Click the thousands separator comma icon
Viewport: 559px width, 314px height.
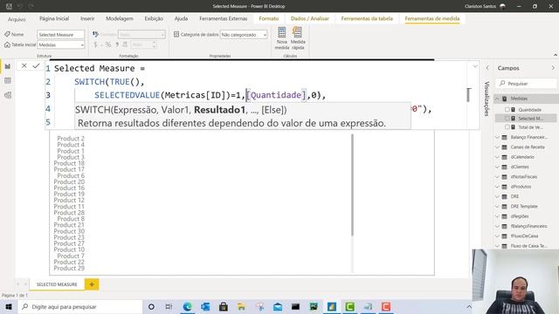click(x=117, y=44)
